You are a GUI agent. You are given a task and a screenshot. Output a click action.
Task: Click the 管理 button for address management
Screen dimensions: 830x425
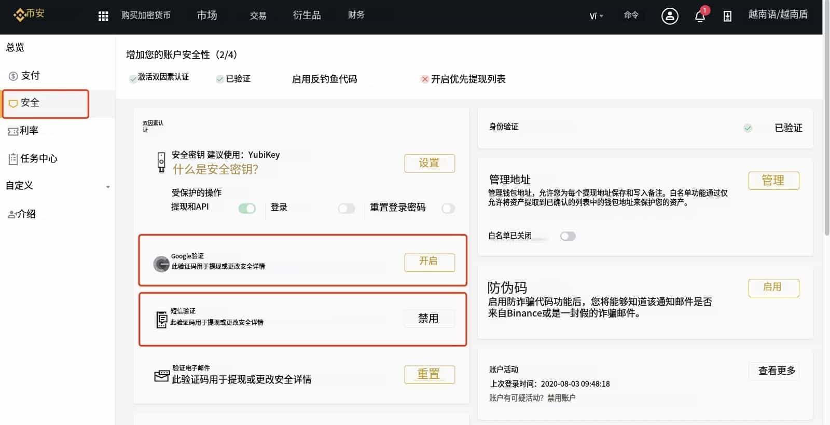click(x=773, y=181)
